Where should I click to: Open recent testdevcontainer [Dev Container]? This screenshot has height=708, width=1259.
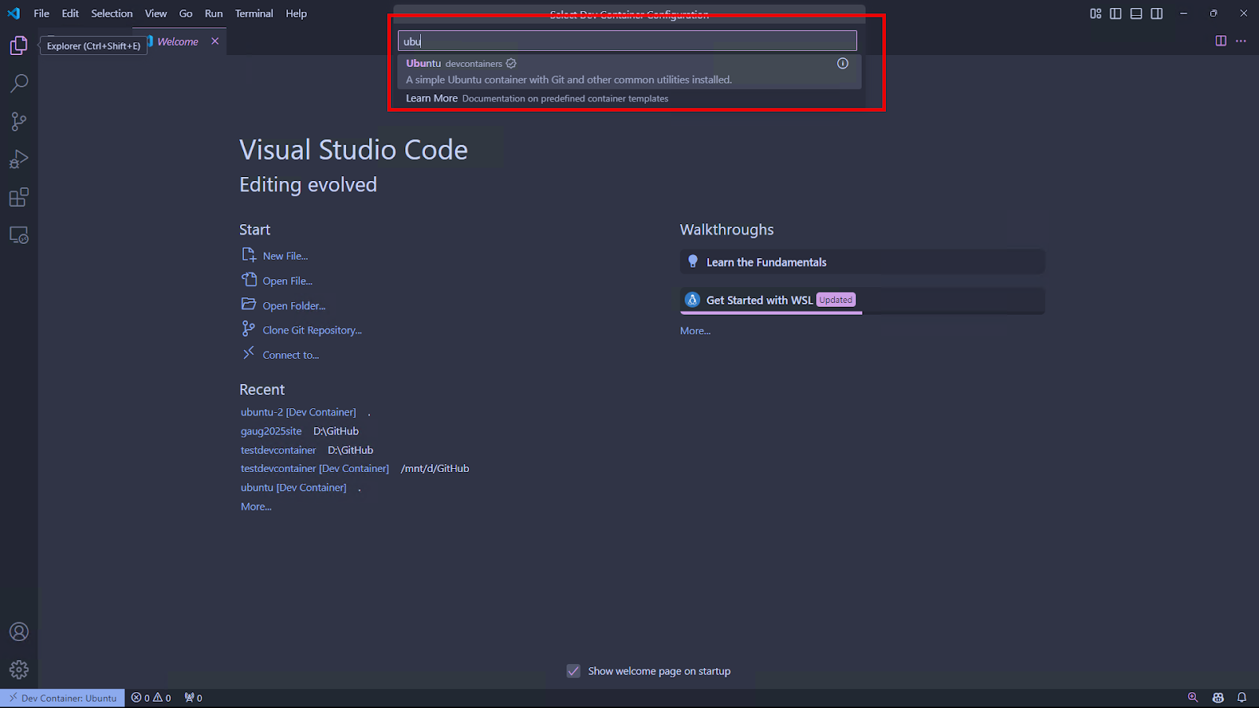pos(315,468)
